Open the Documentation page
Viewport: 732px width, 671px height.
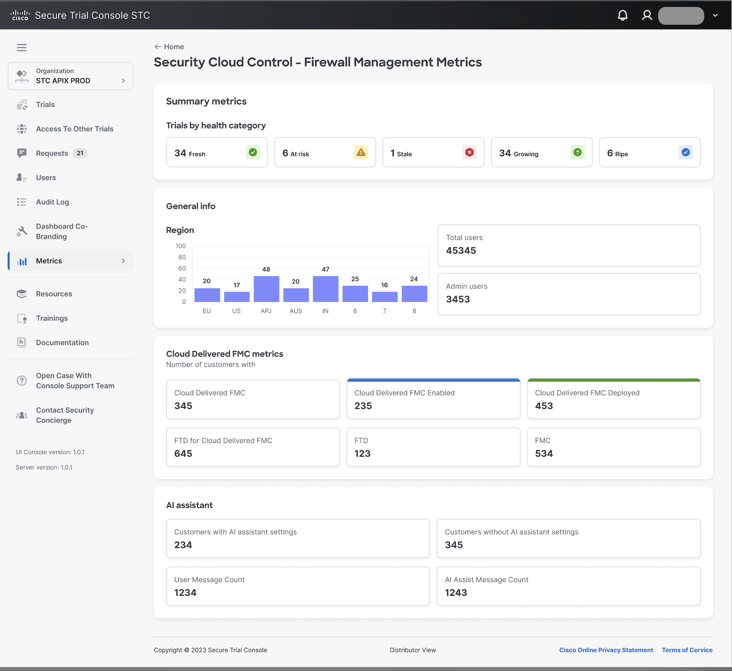pyautogui.click(x=62, y=342)
